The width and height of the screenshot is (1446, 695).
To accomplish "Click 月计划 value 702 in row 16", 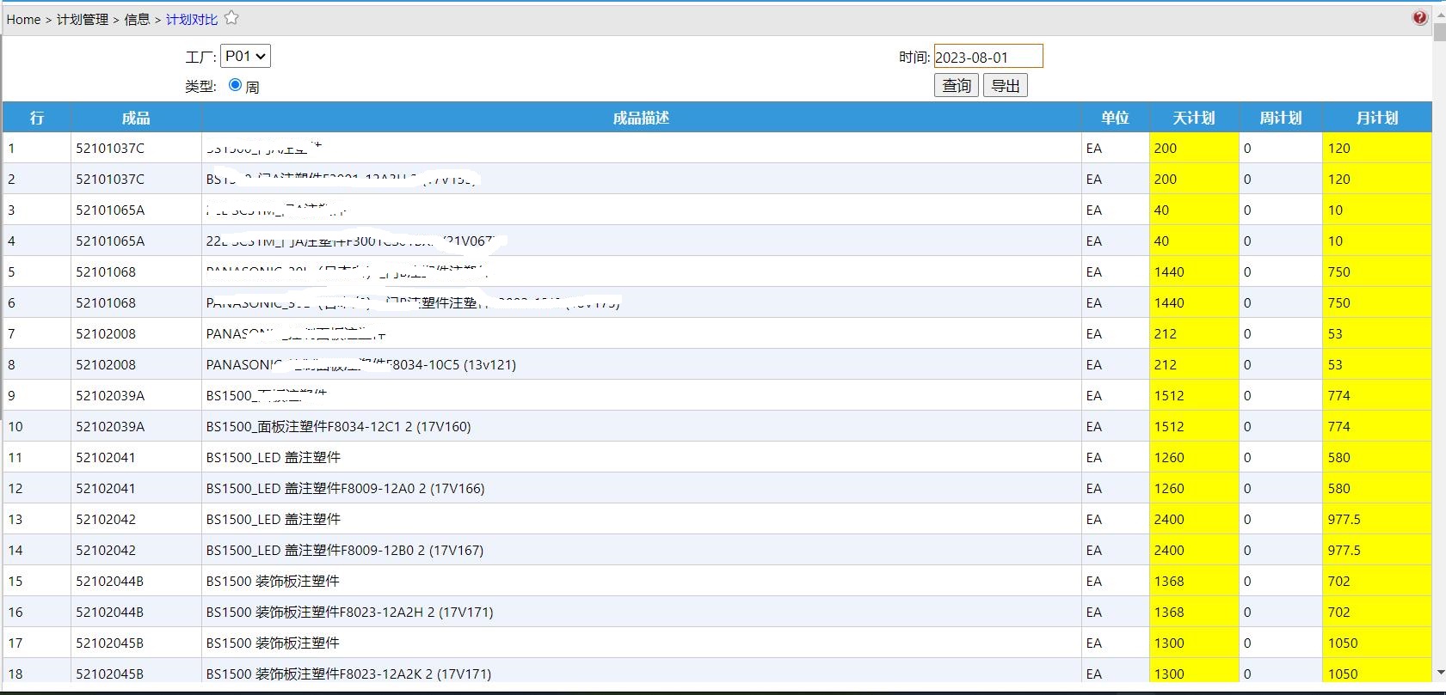I will pos(1338,612).
